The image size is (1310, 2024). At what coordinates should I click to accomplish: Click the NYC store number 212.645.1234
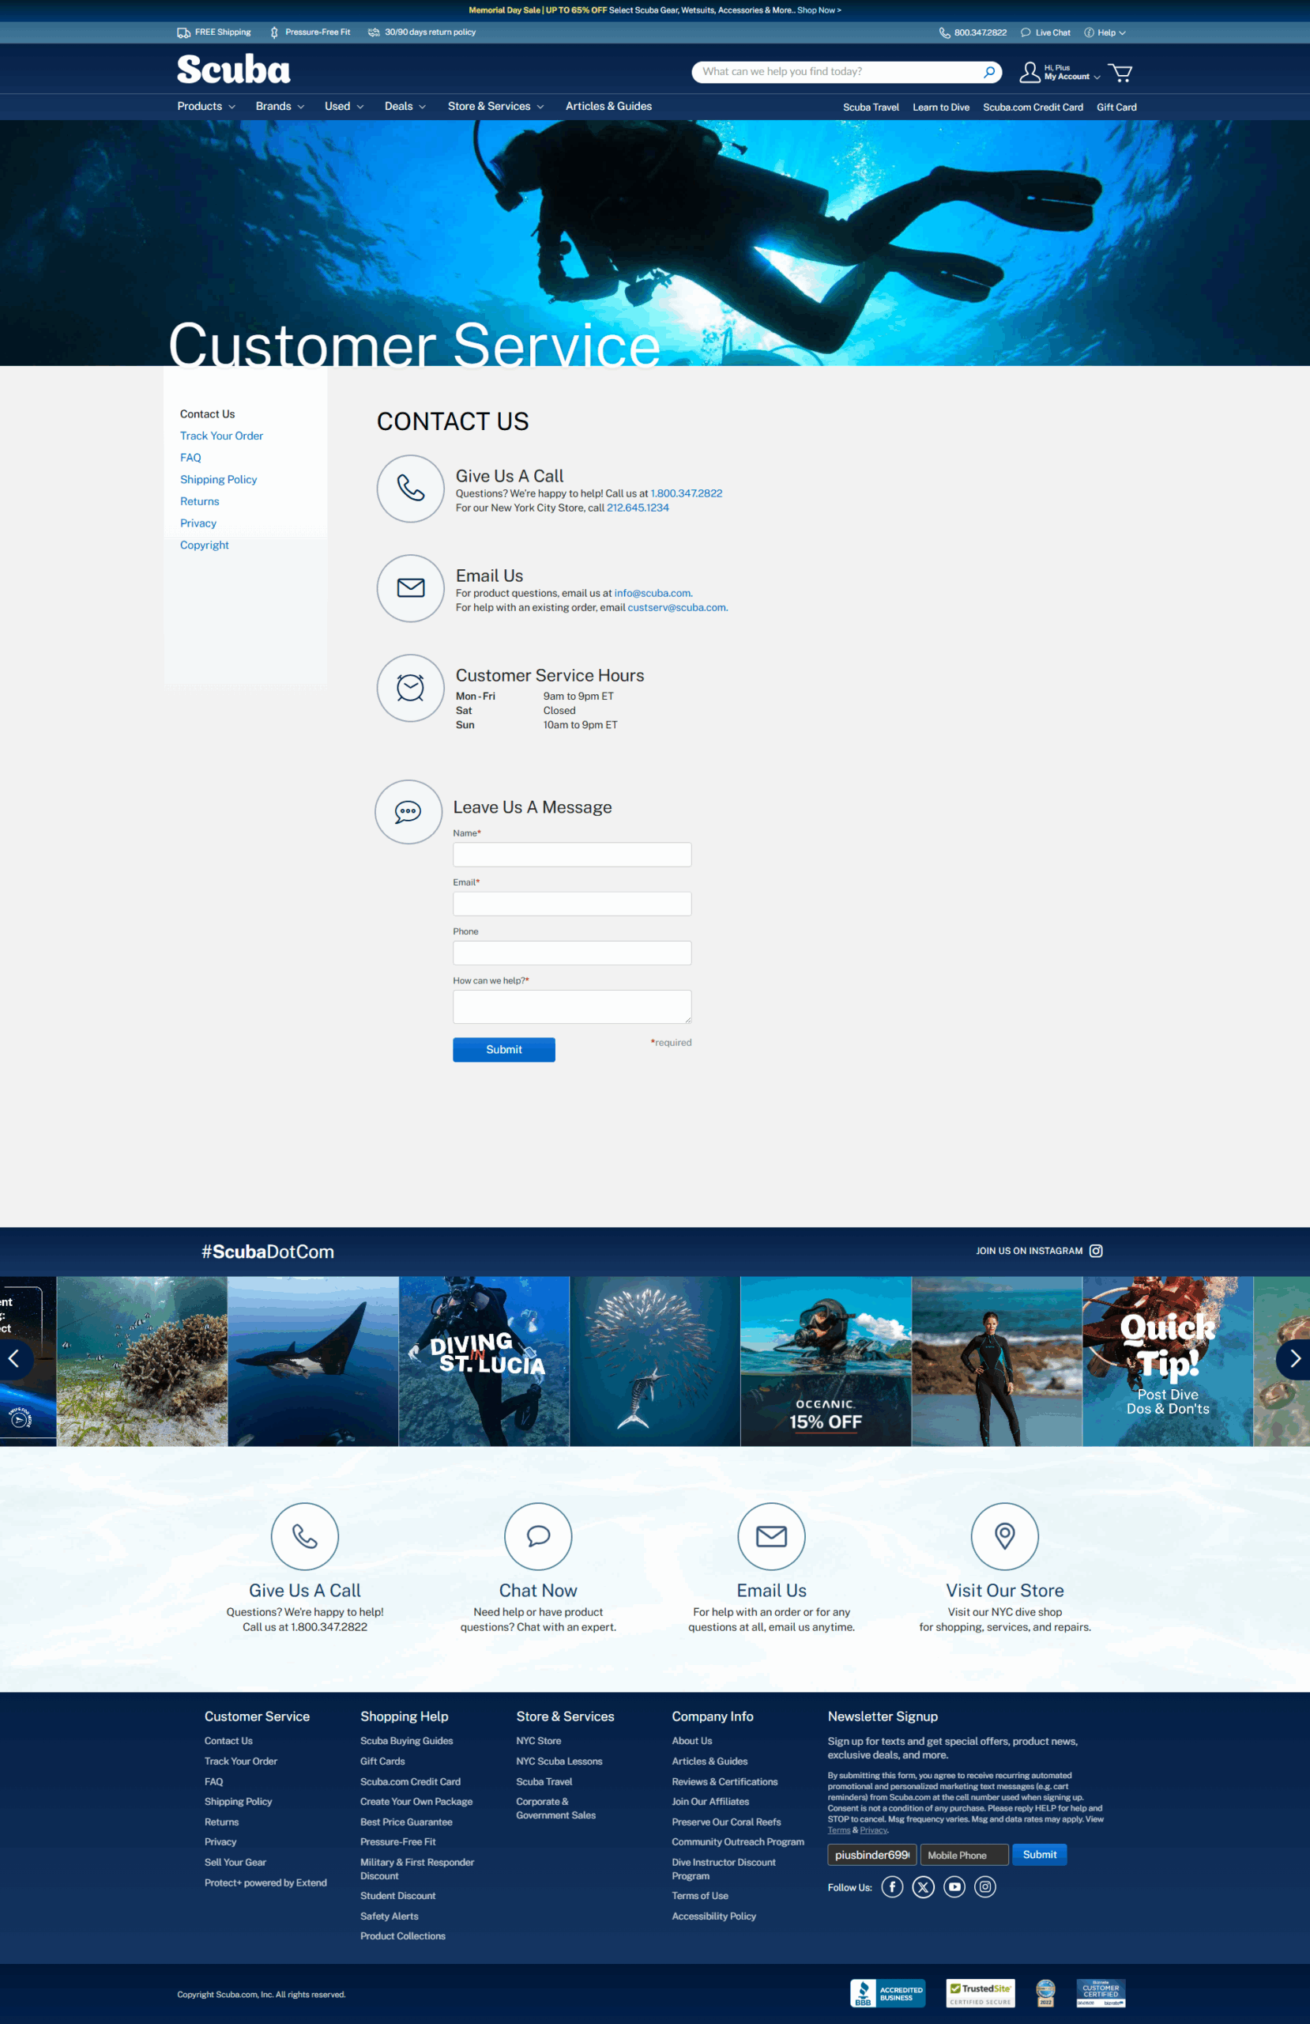click(638, 508)
